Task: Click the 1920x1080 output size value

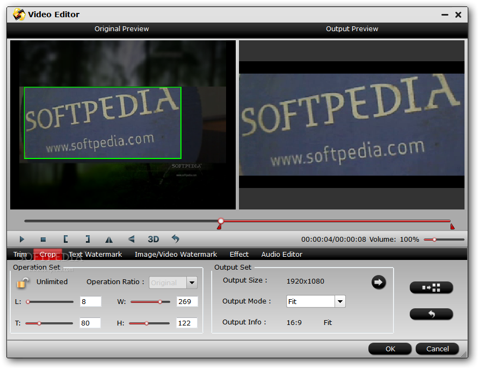Action: pos(305,281)
